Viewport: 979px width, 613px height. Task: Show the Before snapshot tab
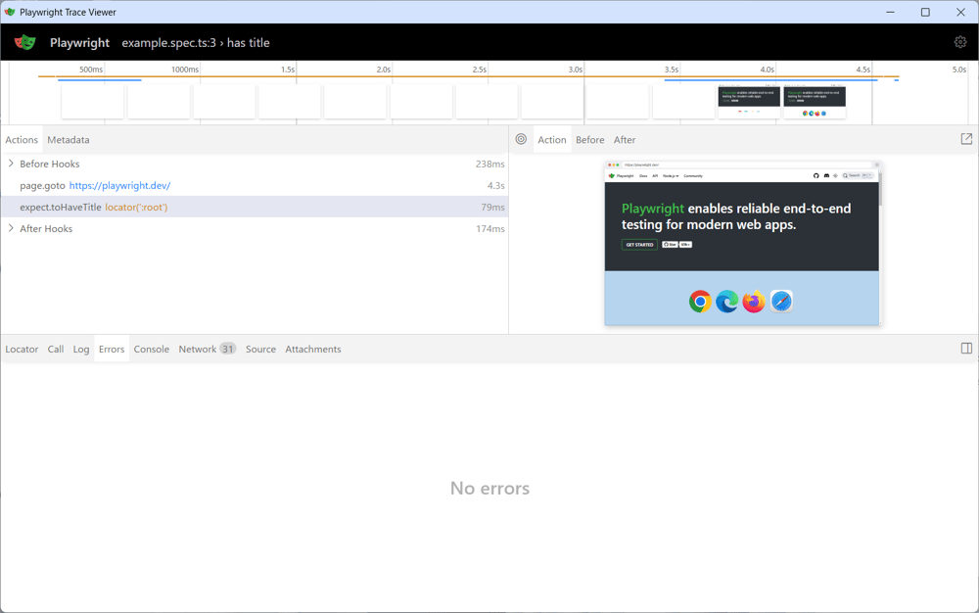click(589, 140)
